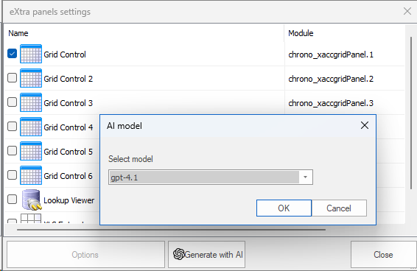Click the Grid Control 2 grid icon
The width and height of the screenshot is (417, 271).
point(31,78)
